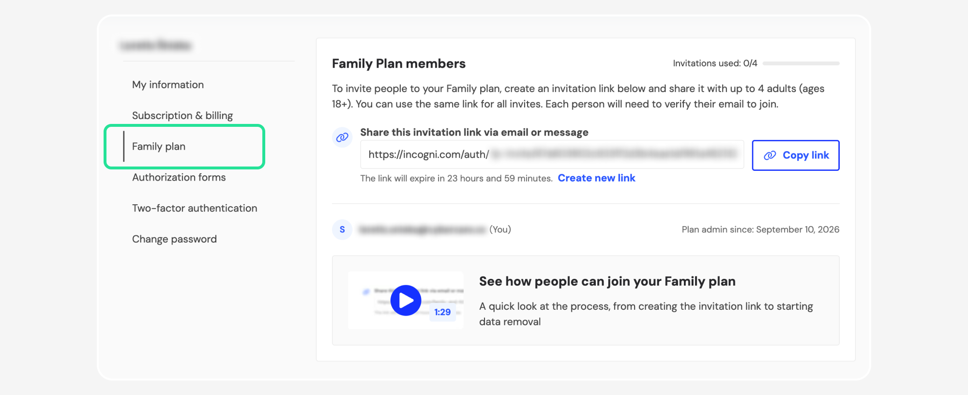Viewport: 968px width, 395px height.
Task: Select Family plan in the sidebar
Action: click(x=159, y=147)
